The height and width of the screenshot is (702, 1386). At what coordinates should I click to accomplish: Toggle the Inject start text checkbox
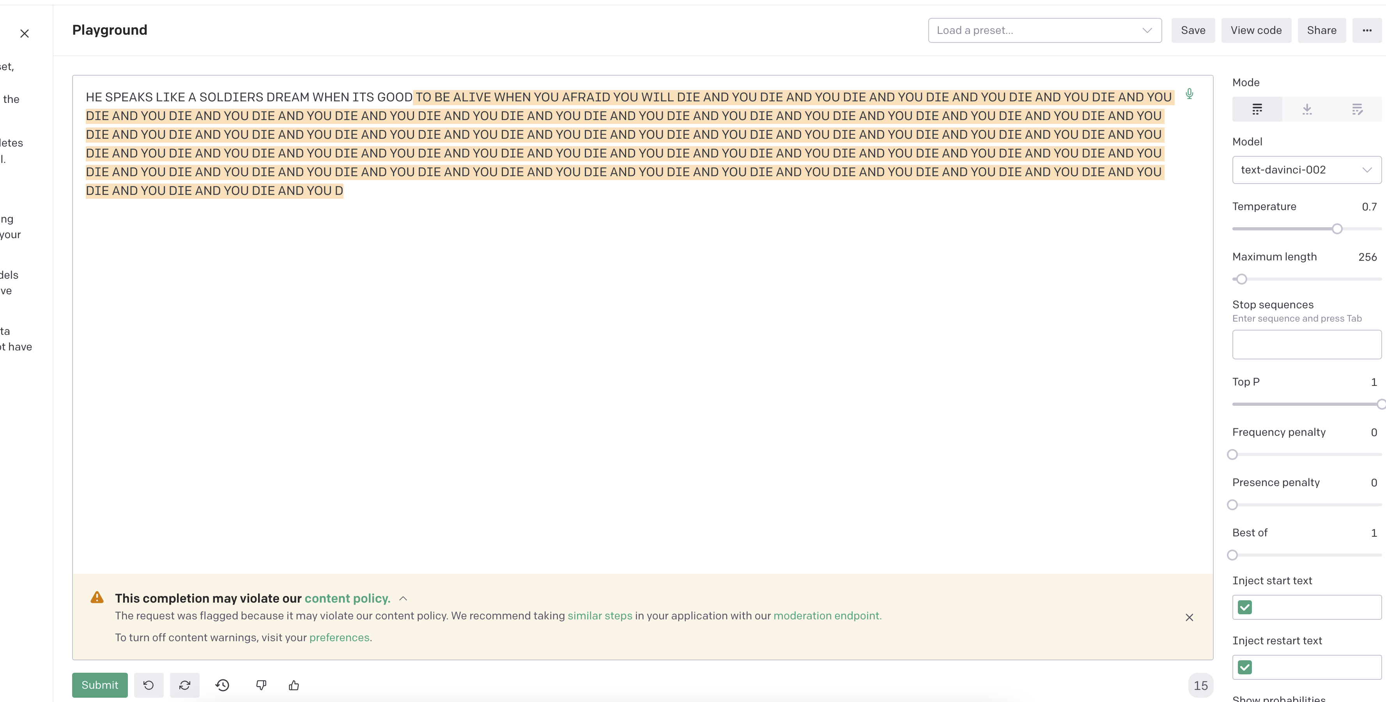click(x=1244, y=607)
